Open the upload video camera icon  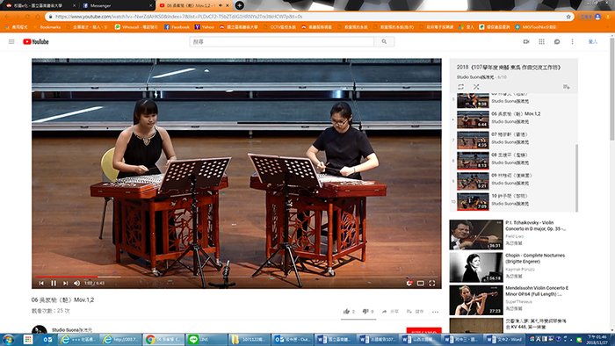point(526,41)
